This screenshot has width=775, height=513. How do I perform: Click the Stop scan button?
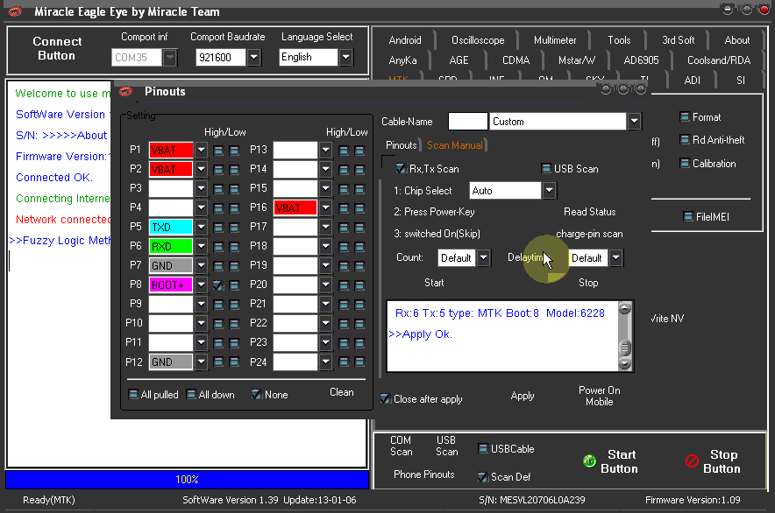pos(588,283)
